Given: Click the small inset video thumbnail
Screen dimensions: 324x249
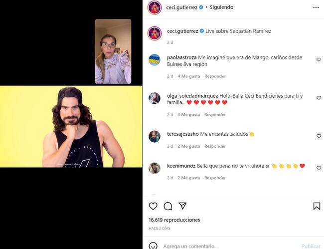Looking at the screenshot, I should point(113,51).
